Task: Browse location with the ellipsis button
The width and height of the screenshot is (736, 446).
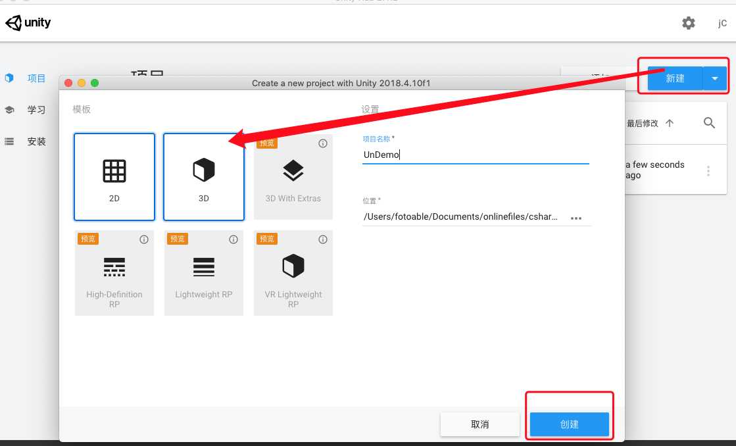Action: 576,218
